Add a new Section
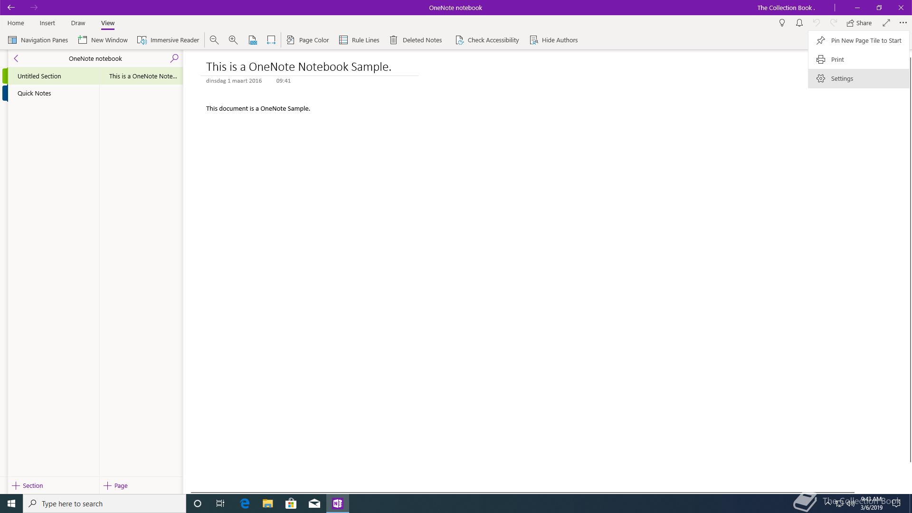The image size is (912, 513). click(x=28, y=485)
